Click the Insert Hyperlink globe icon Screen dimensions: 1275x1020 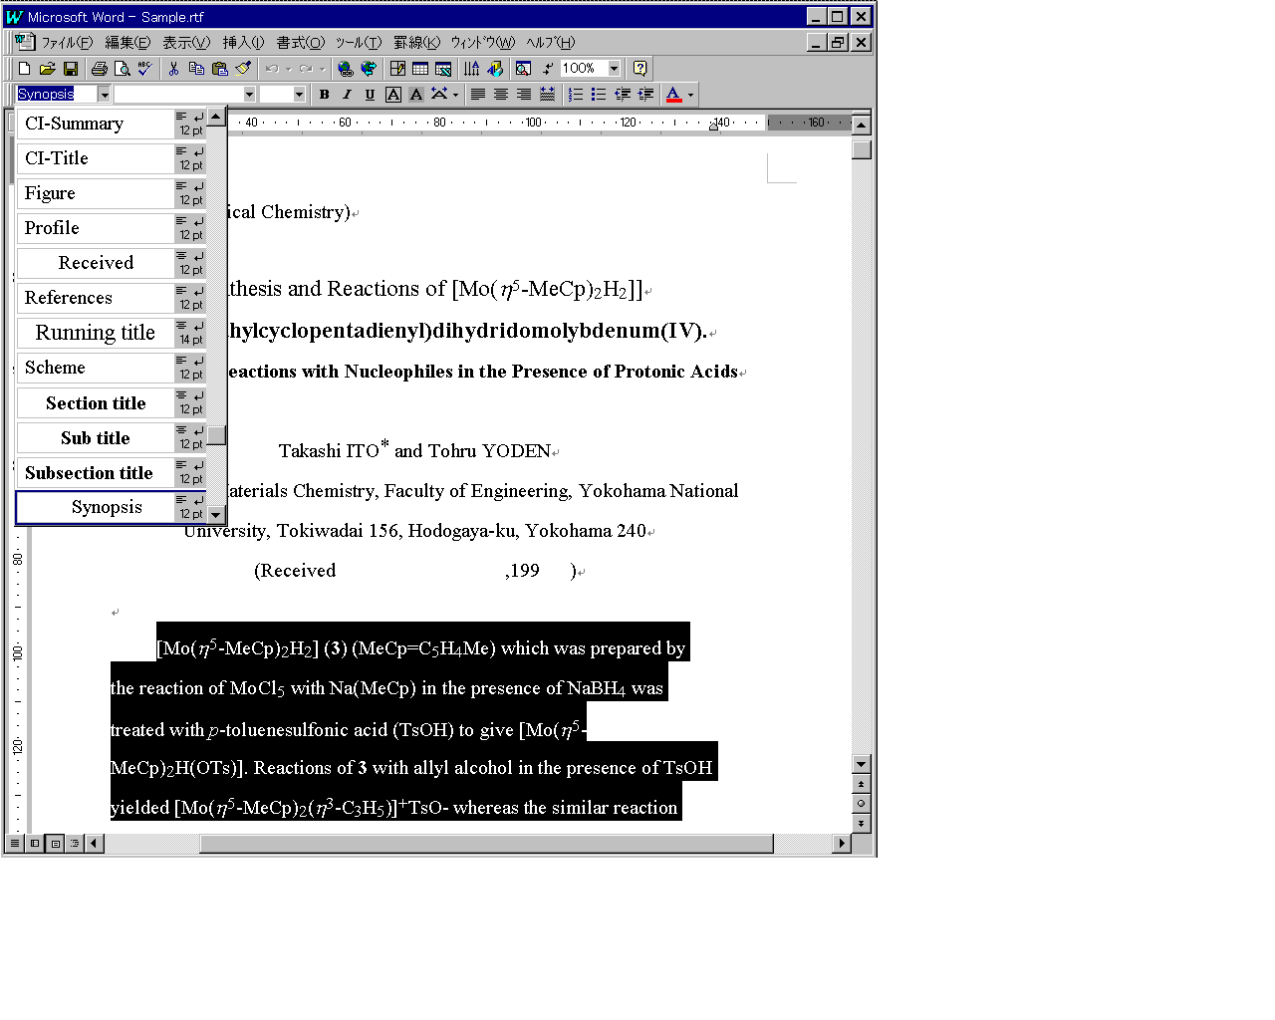(x=345, y=69)
